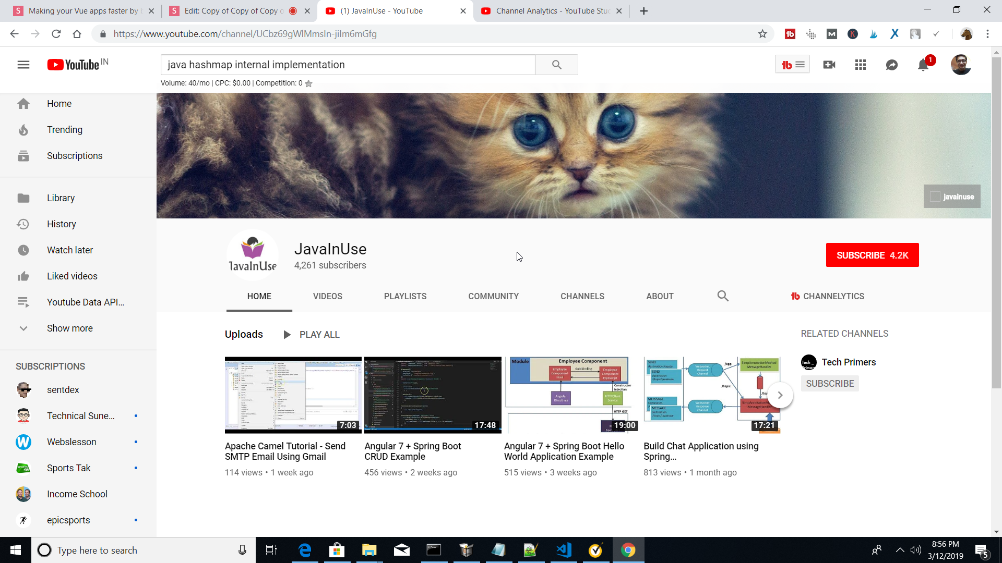Click PLAY ALL for uploads
The width and height of the screenshot is (1002, 563).
[312, 335]
